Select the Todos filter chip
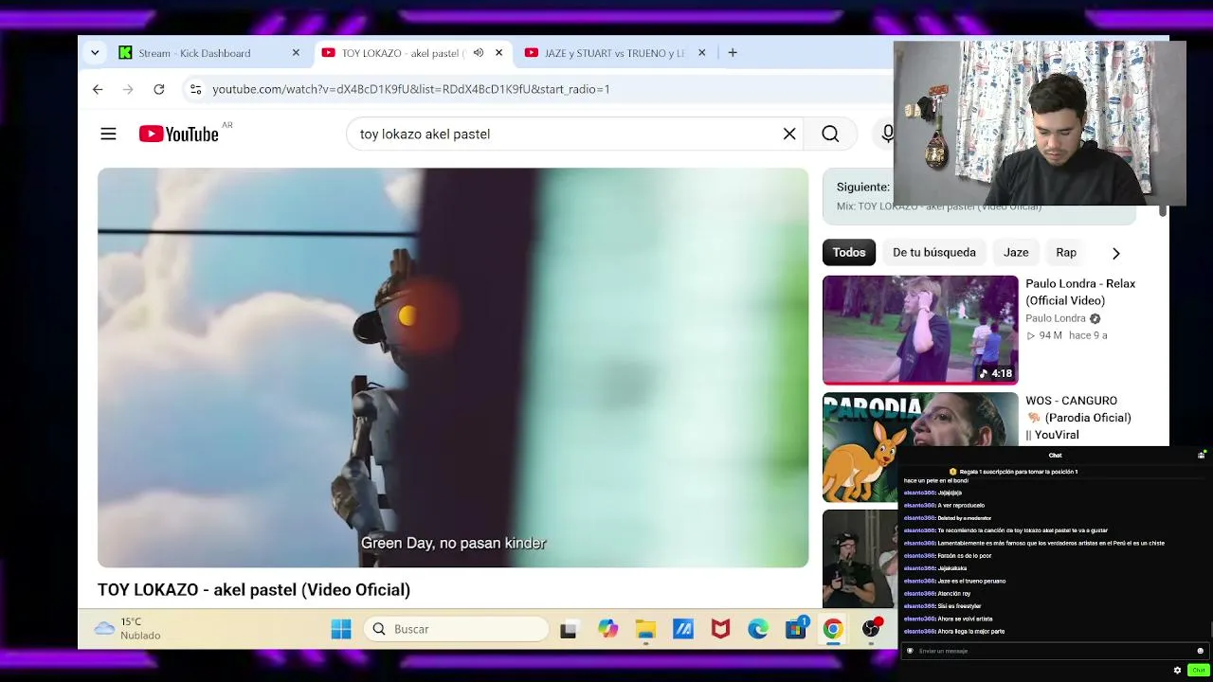This screenshot has width=1213, height=682. pos(849,253)
